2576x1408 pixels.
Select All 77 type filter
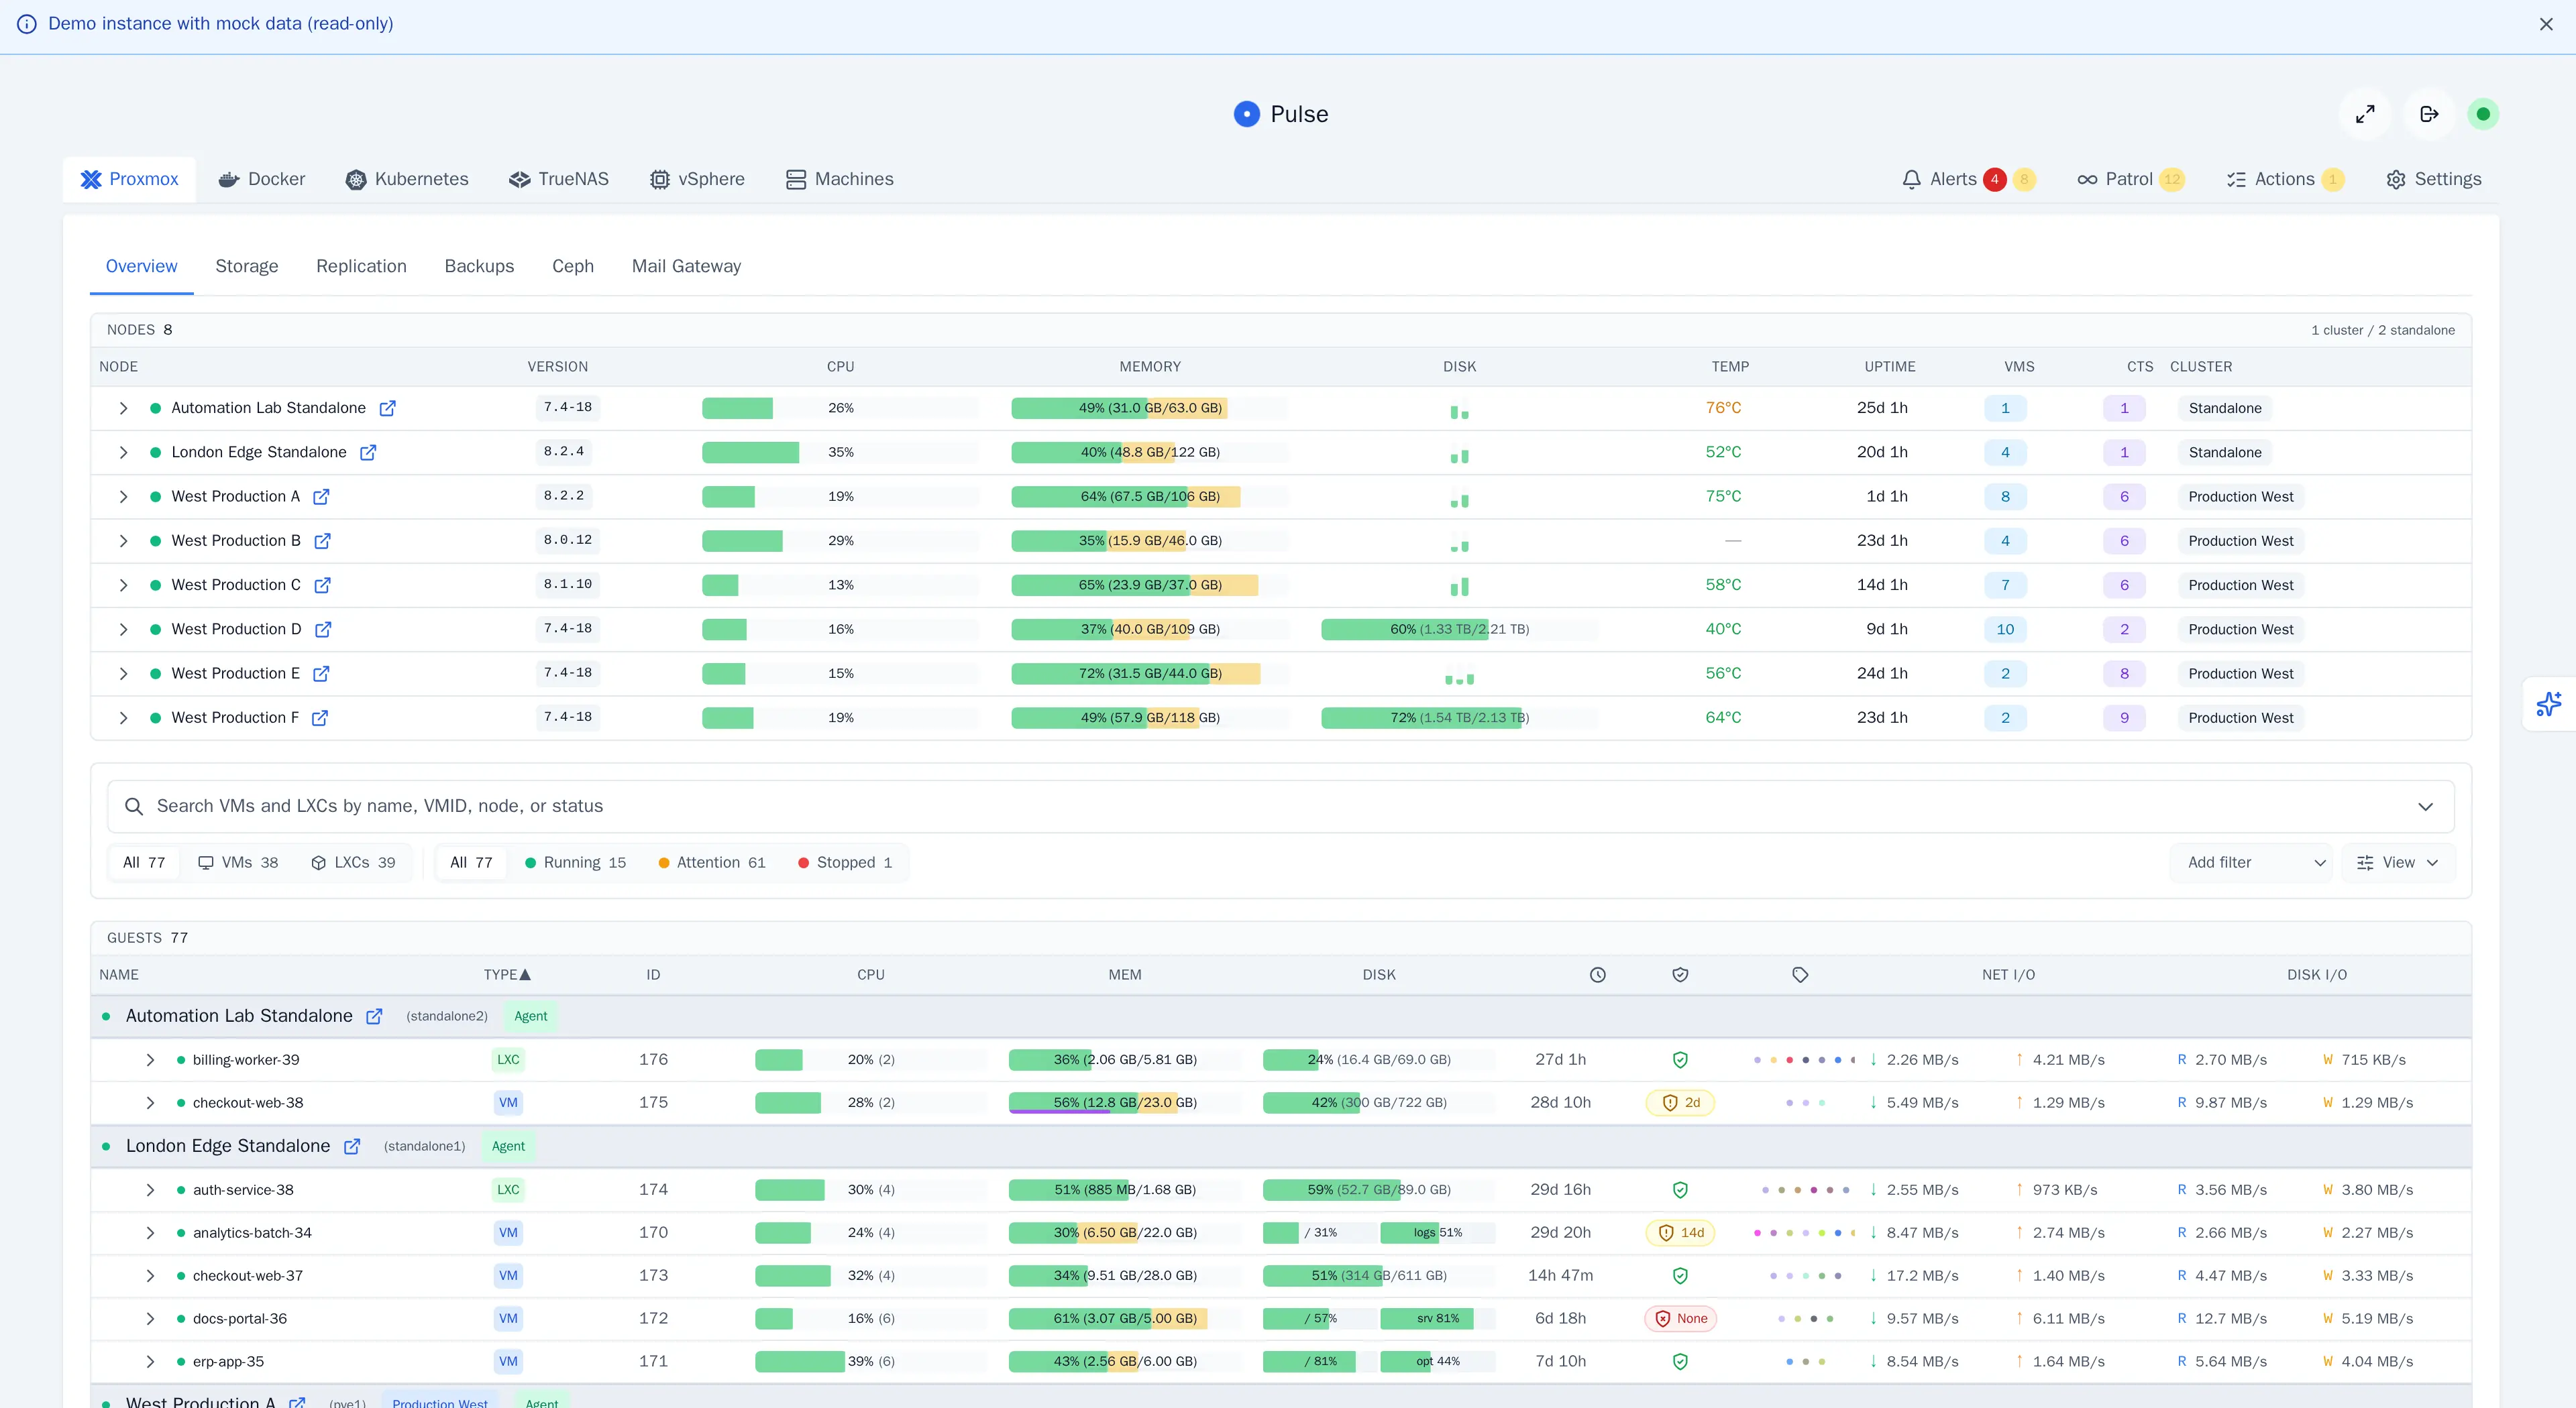144,862
